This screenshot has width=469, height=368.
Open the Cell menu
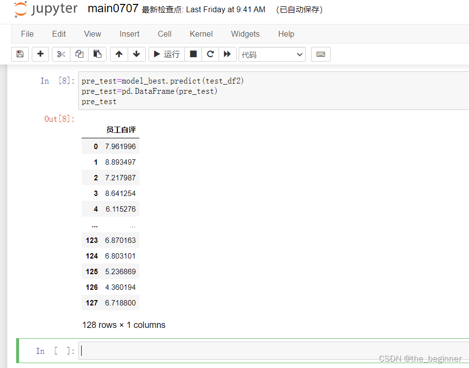(x=164, y=34)
